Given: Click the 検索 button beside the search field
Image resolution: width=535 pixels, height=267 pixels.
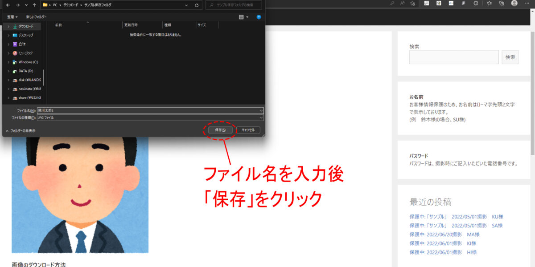Looking at the screenshot, I should [x=510, y=57].
